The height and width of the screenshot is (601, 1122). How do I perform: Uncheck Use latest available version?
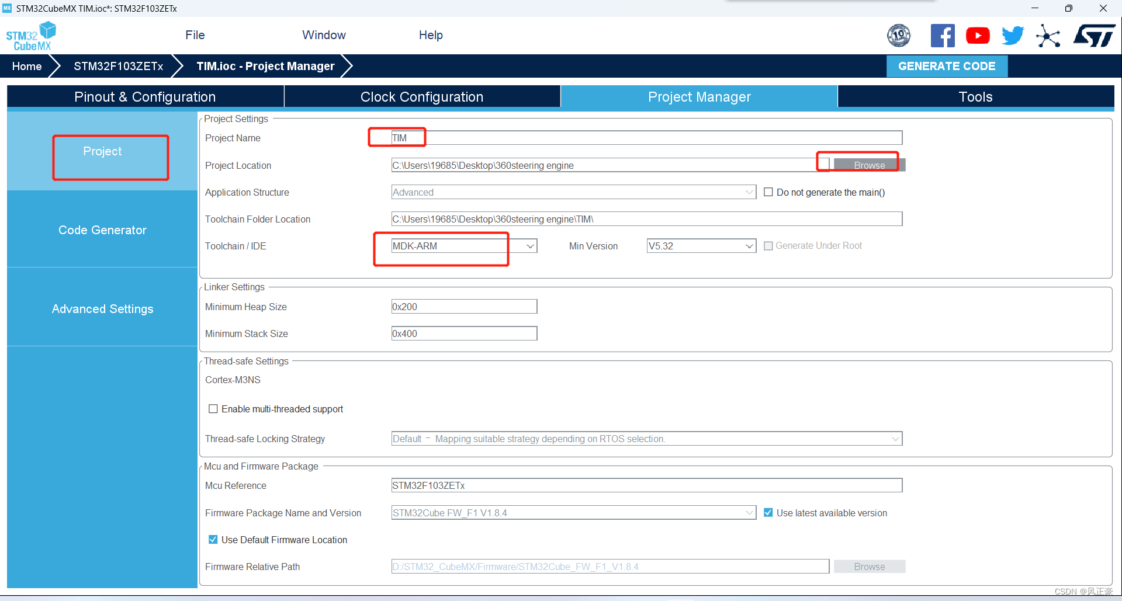[x=768, y=513]
